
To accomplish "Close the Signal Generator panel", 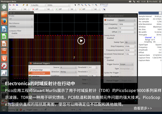I will tap(106, 16).
